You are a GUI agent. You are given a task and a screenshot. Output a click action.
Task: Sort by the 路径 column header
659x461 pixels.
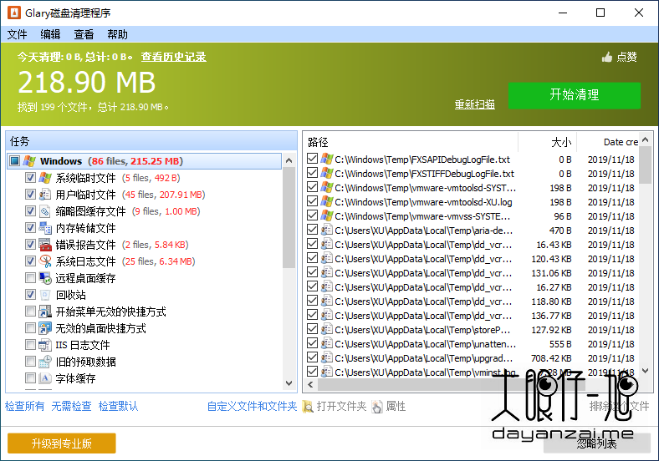coord(410,142)
